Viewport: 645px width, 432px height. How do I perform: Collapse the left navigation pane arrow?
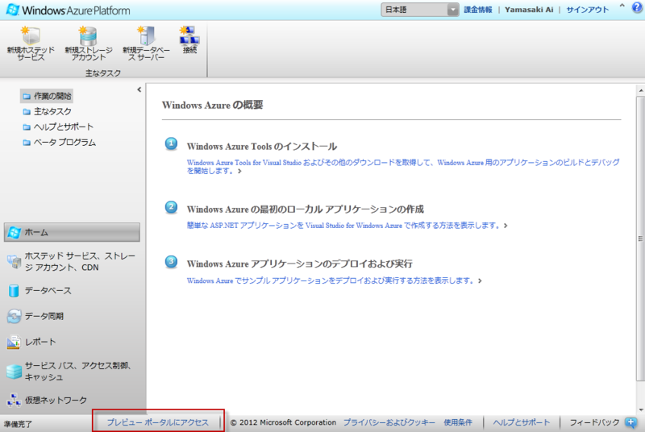pyautogui.click(x=139, y=89)
